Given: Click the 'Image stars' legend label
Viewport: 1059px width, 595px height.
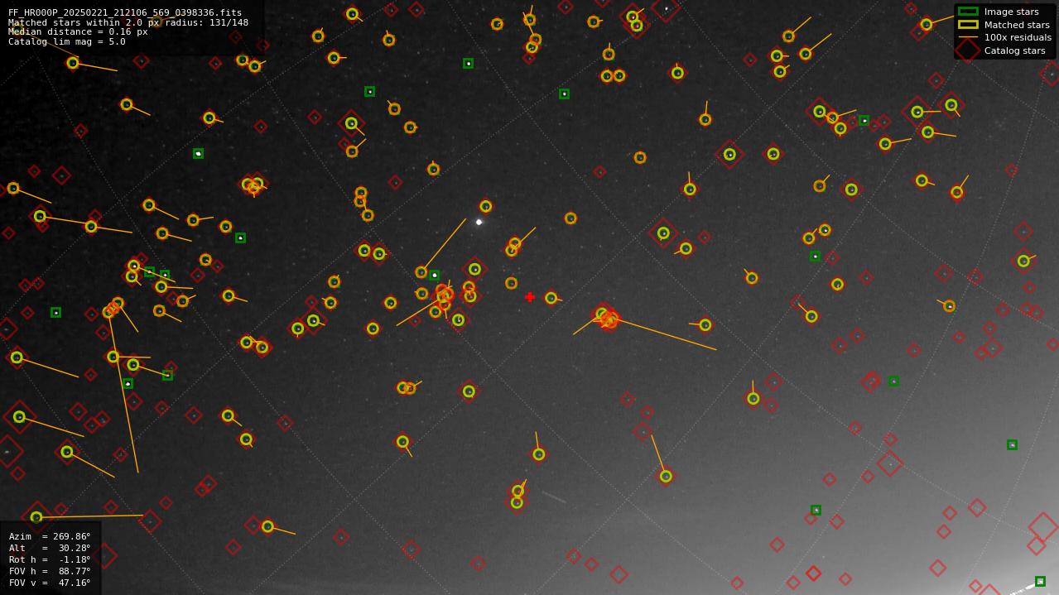Looking at the screenshot, I should (1011, 12).
